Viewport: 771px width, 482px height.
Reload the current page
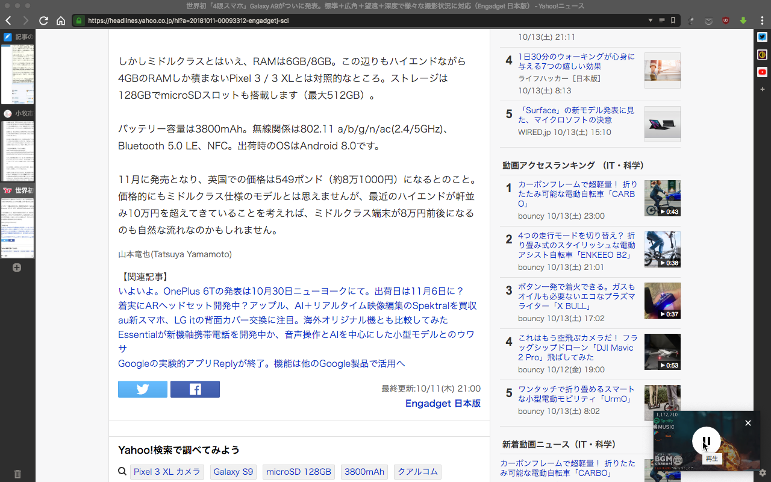coord(43,20)
